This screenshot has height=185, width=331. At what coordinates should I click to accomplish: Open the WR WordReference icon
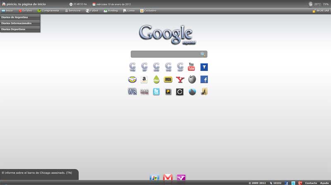(x=132, y=92)
